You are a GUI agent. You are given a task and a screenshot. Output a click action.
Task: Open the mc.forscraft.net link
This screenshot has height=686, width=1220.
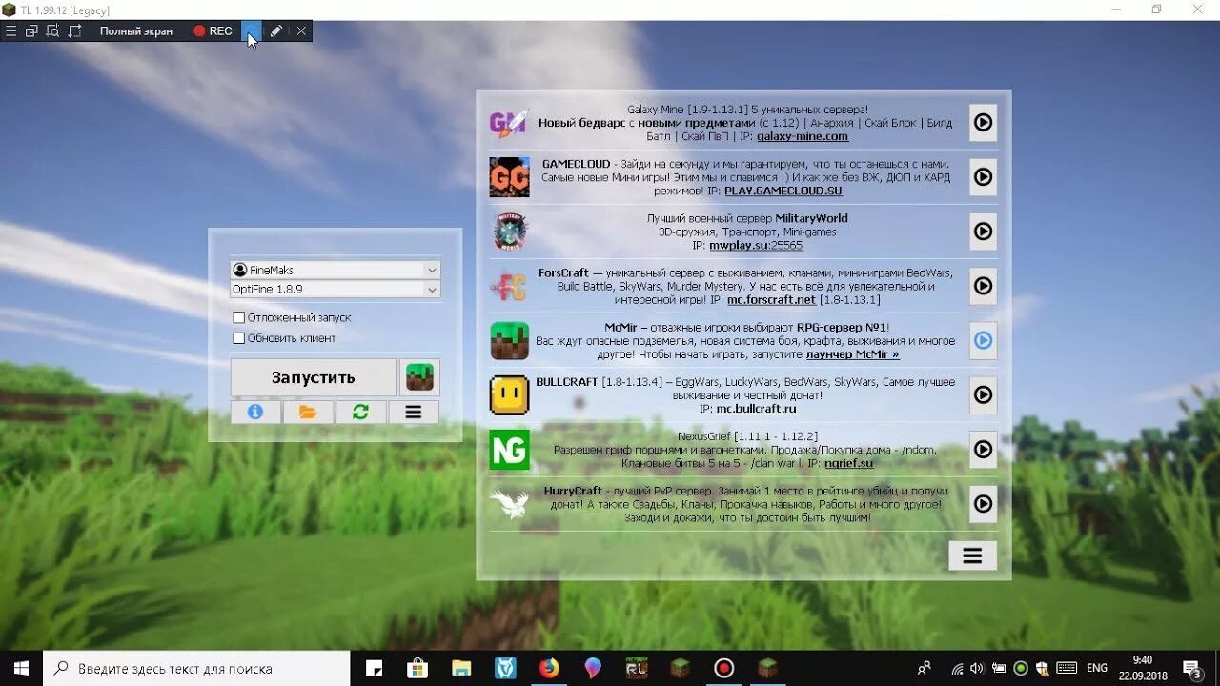(x=771, y=299)
